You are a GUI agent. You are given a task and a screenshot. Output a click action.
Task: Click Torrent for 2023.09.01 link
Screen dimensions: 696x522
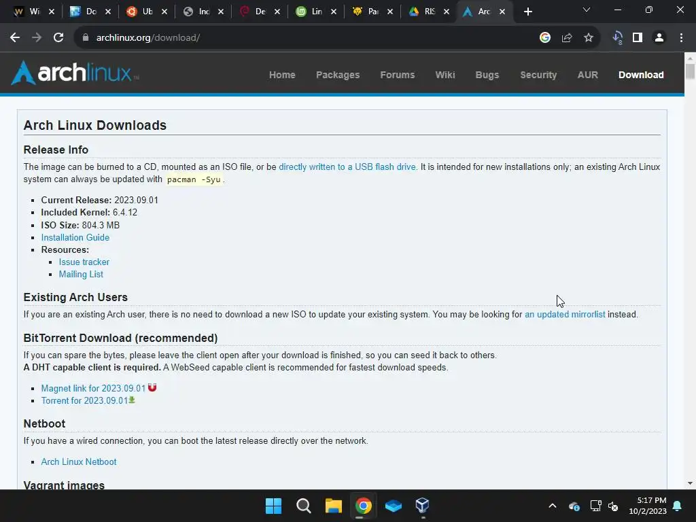tap(84, 400)
